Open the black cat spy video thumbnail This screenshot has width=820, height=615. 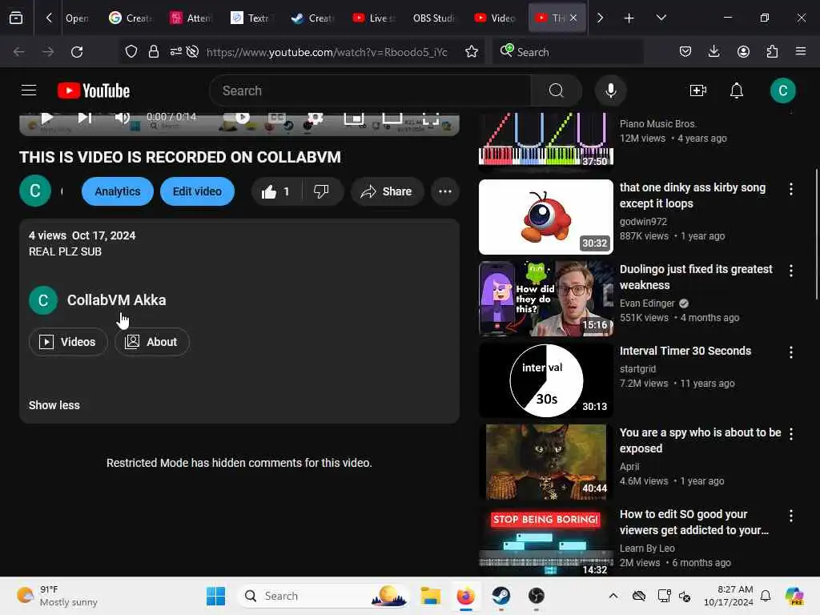pos(546,462)
